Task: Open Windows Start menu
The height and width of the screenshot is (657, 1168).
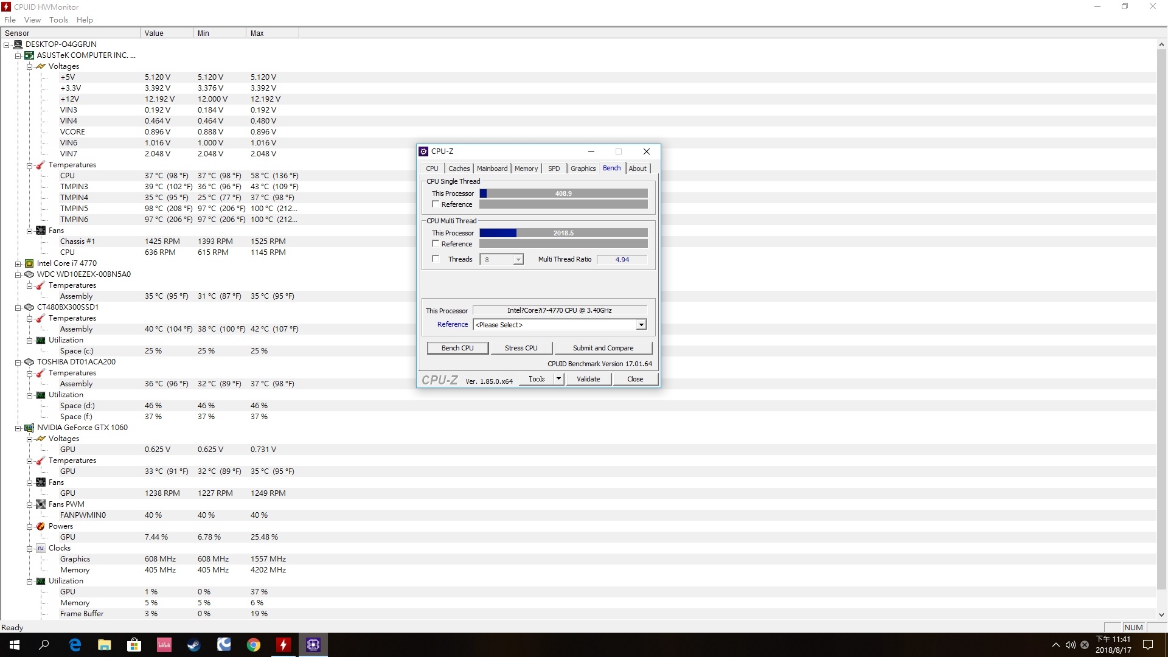Action: pyautogui.click(x=15, y=645)
